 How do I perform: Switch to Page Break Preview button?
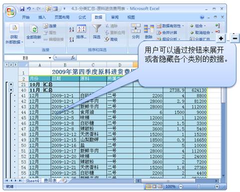pos(160,187)
